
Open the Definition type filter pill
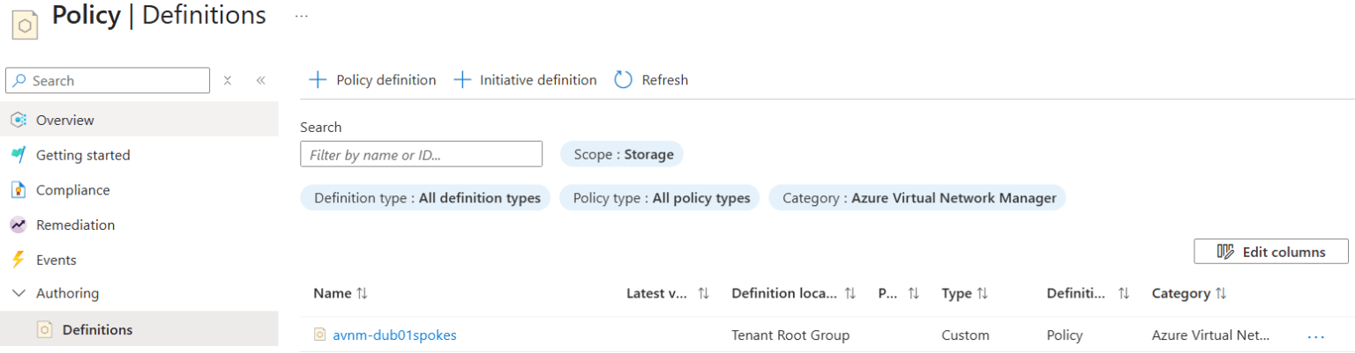point(426,198)
